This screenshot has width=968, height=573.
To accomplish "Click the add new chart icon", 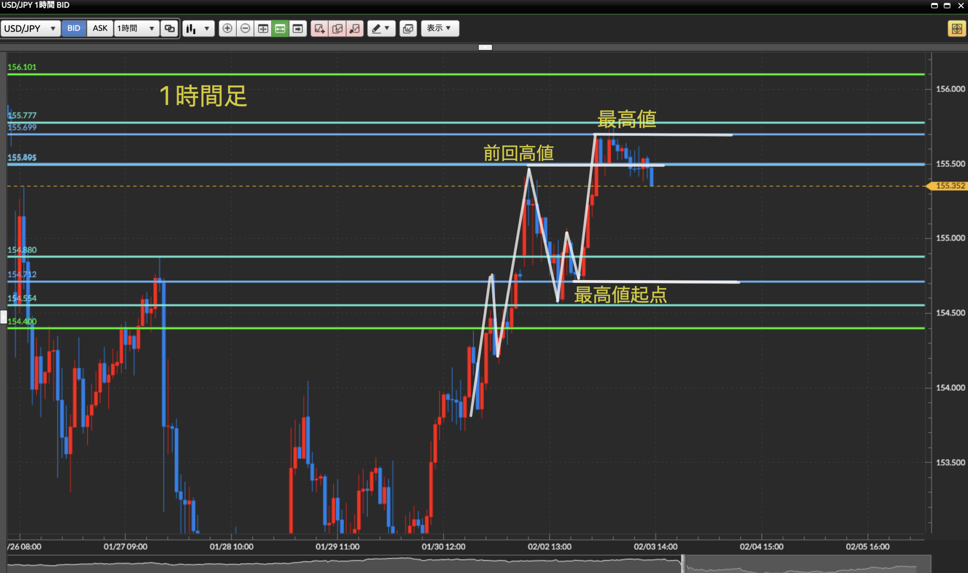I will pyautogui.click(x=319, y=28).
